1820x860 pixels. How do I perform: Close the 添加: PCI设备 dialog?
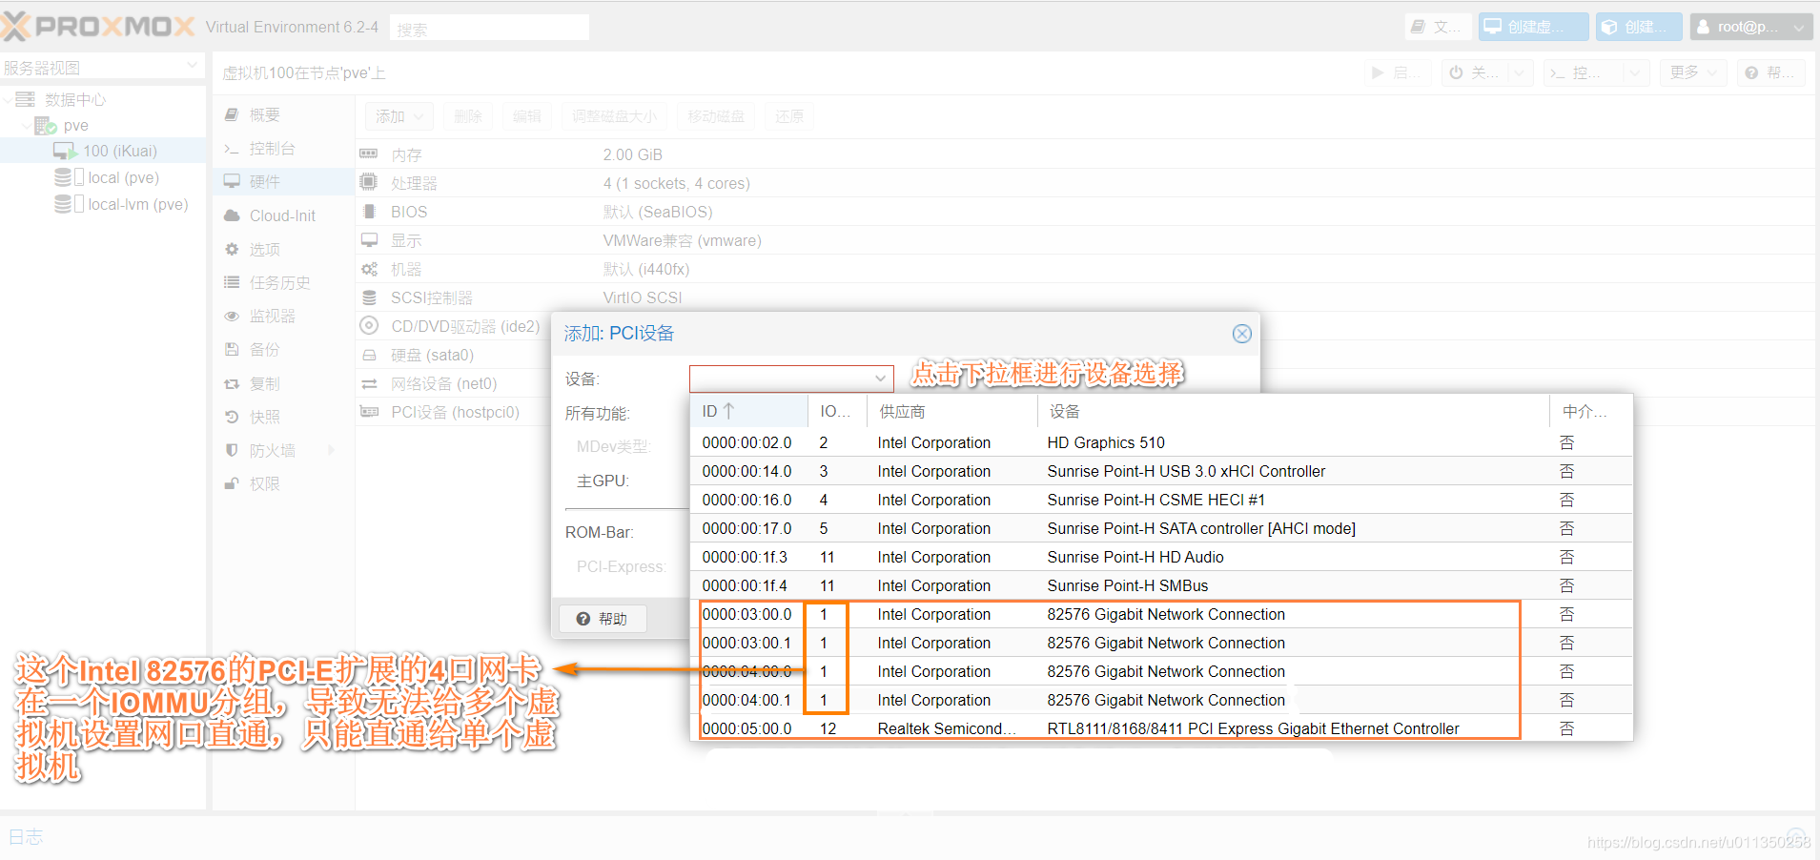(1241, 334)
